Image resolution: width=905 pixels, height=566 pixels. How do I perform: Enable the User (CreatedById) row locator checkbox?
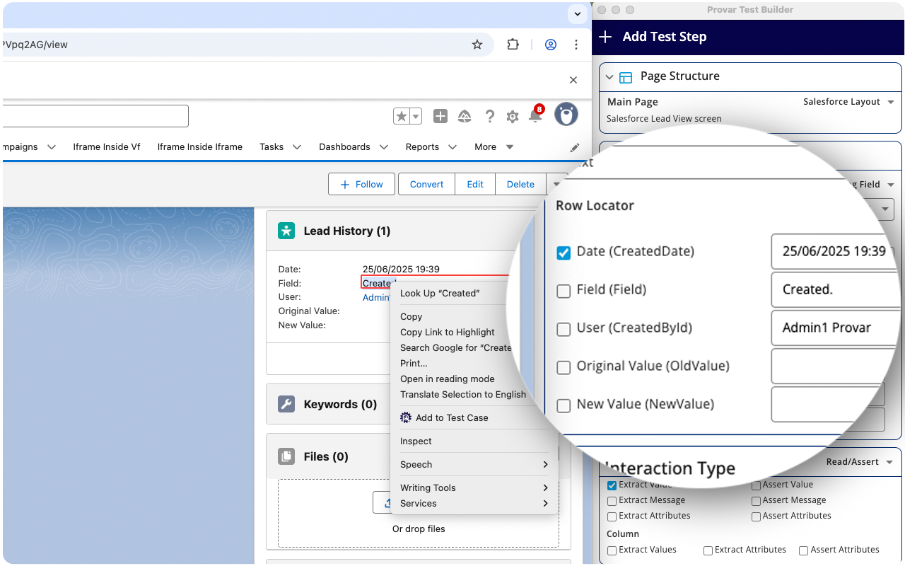pos(564,329)
